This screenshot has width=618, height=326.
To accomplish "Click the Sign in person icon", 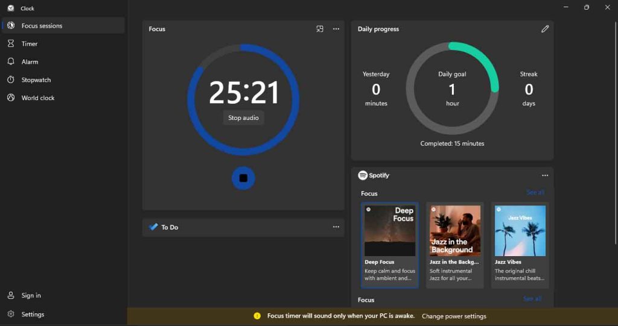I will 11,295.
